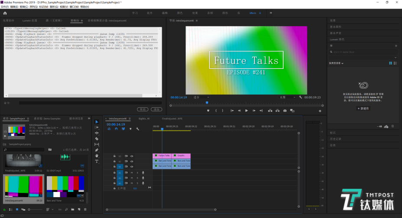Click the Home icon in the workspace bar
The image size is (402, 218).
pyautogui.click(x=5, y=13)
